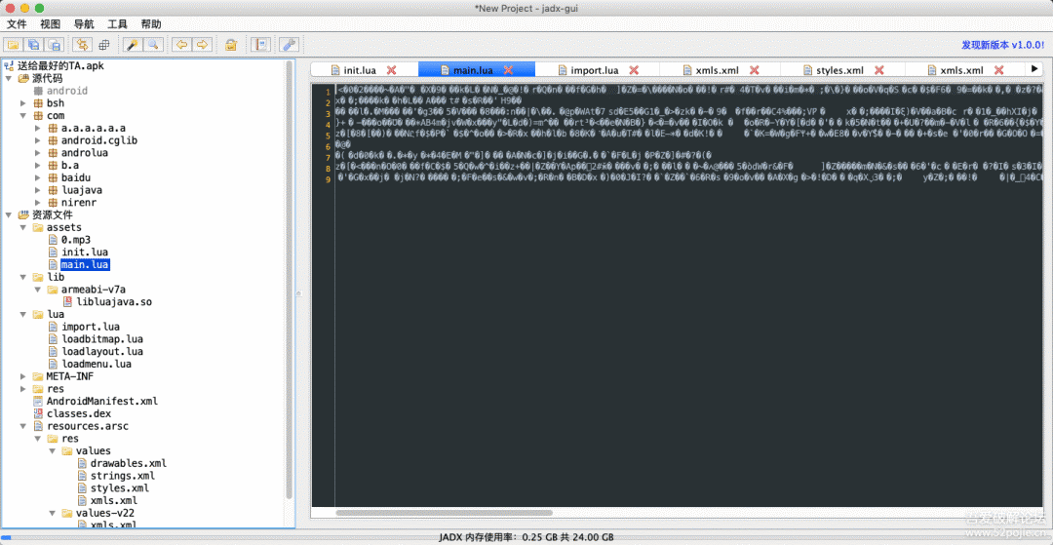
Task: Select loadlayout.lua file
Action: [x=102, y=352]
